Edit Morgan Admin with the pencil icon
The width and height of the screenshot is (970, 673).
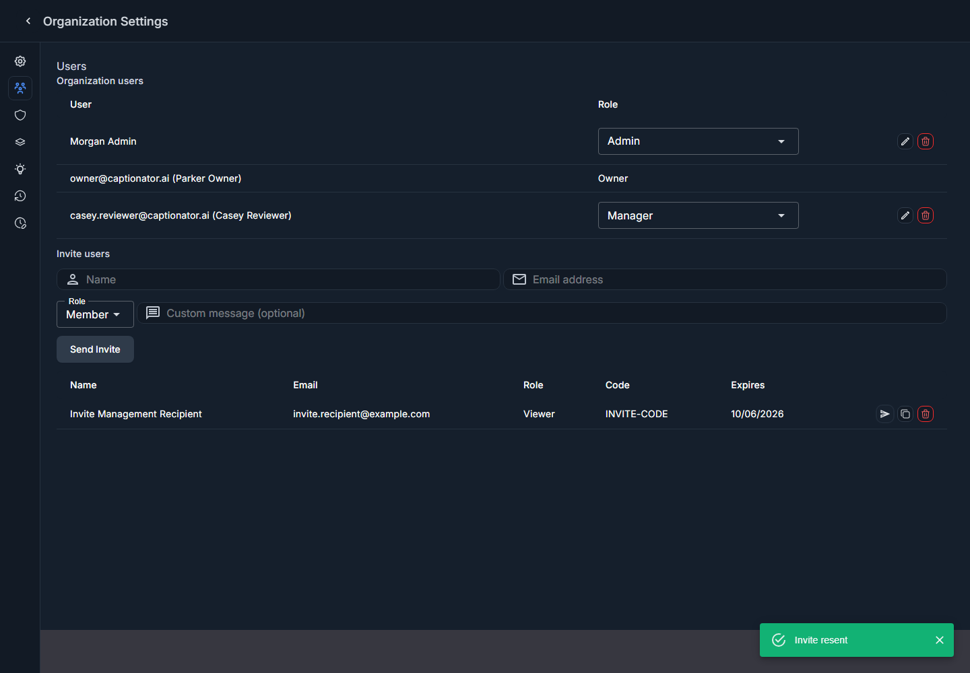[x=905, y=141]
